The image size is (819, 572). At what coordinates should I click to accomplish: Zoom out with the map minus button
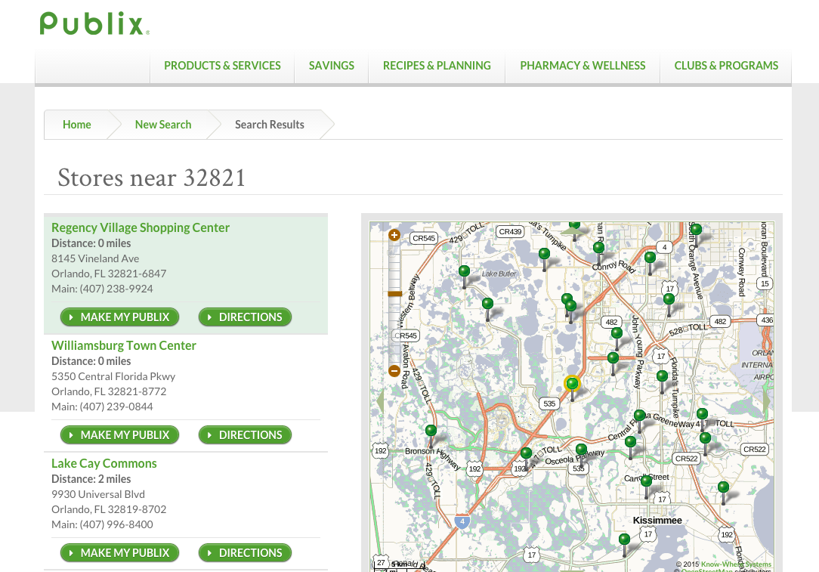(394, 371)
